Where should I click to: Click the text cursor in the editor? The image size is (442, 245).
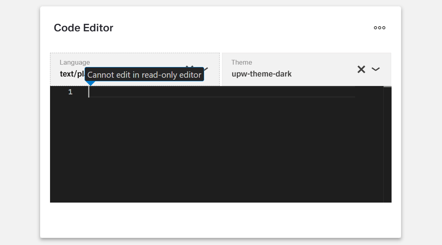[x=89, y=92]
